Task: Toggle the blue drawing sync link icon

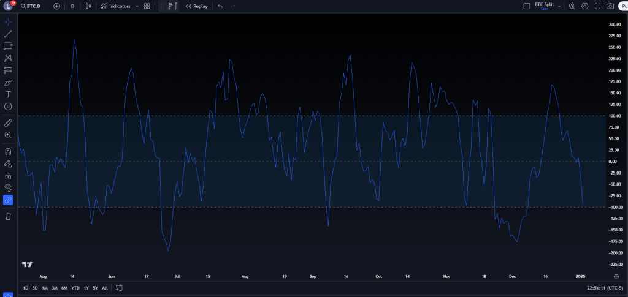Action: [8, 200]
